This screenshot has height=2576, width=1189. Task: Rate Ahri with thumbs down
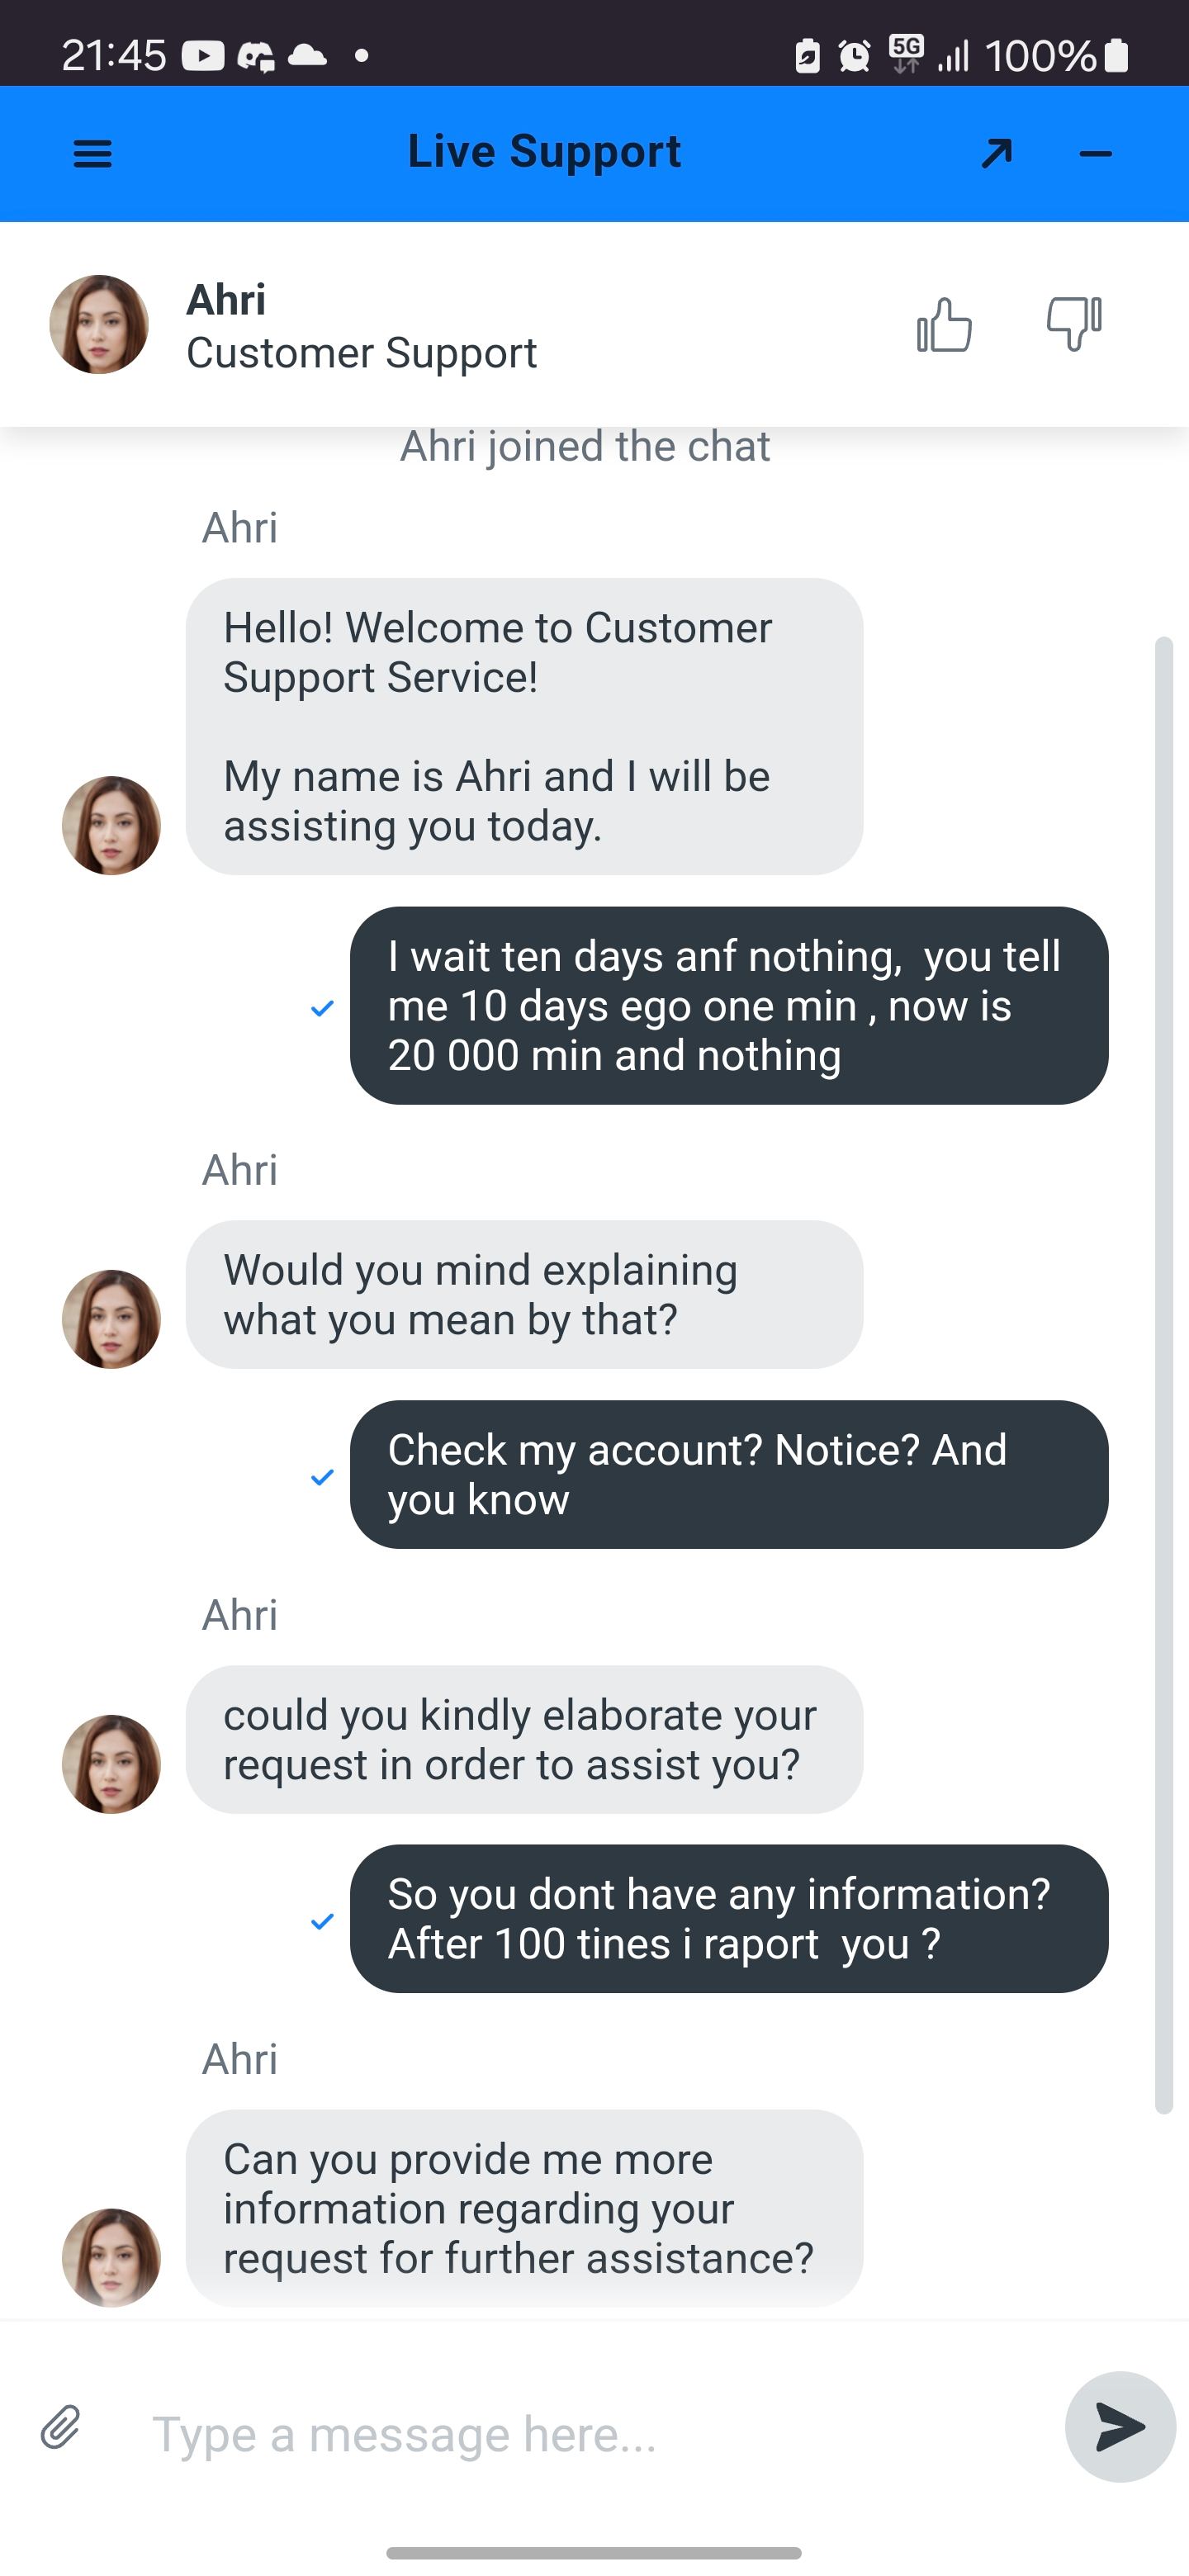tap(1073, 324)
